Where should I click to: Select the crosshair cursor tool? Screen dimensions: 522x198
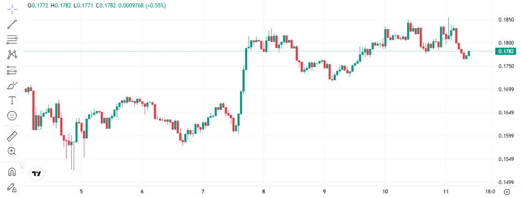(12, 8)
